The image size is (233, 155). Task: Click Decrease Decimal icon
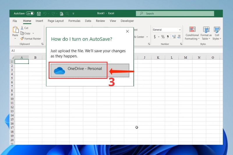[179, 37]
